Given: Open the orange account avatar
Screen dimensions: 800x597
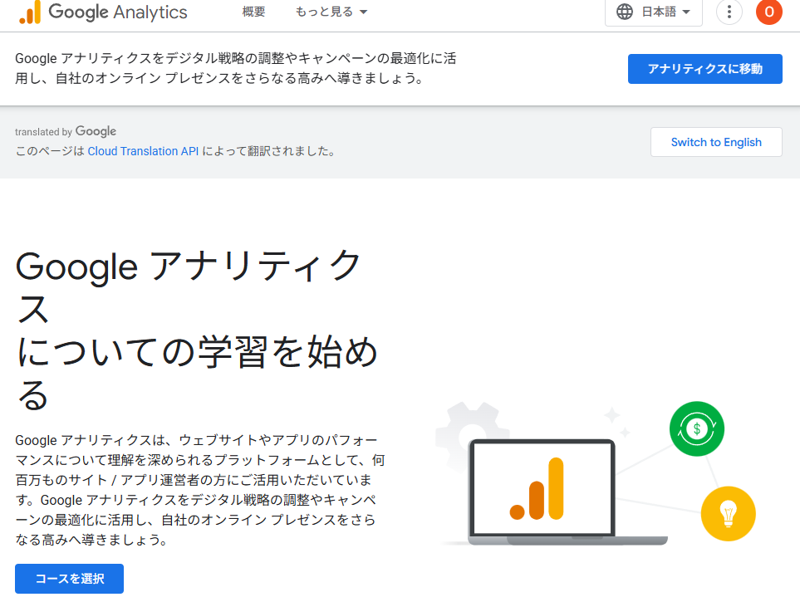Looking at the screenshot, I should point(769,12).
